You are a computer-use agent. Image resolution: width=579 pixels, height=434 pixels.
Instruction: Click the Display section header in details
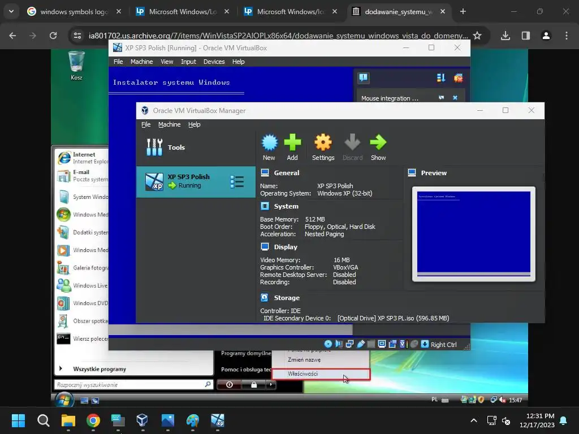click(x=286, y=247)
